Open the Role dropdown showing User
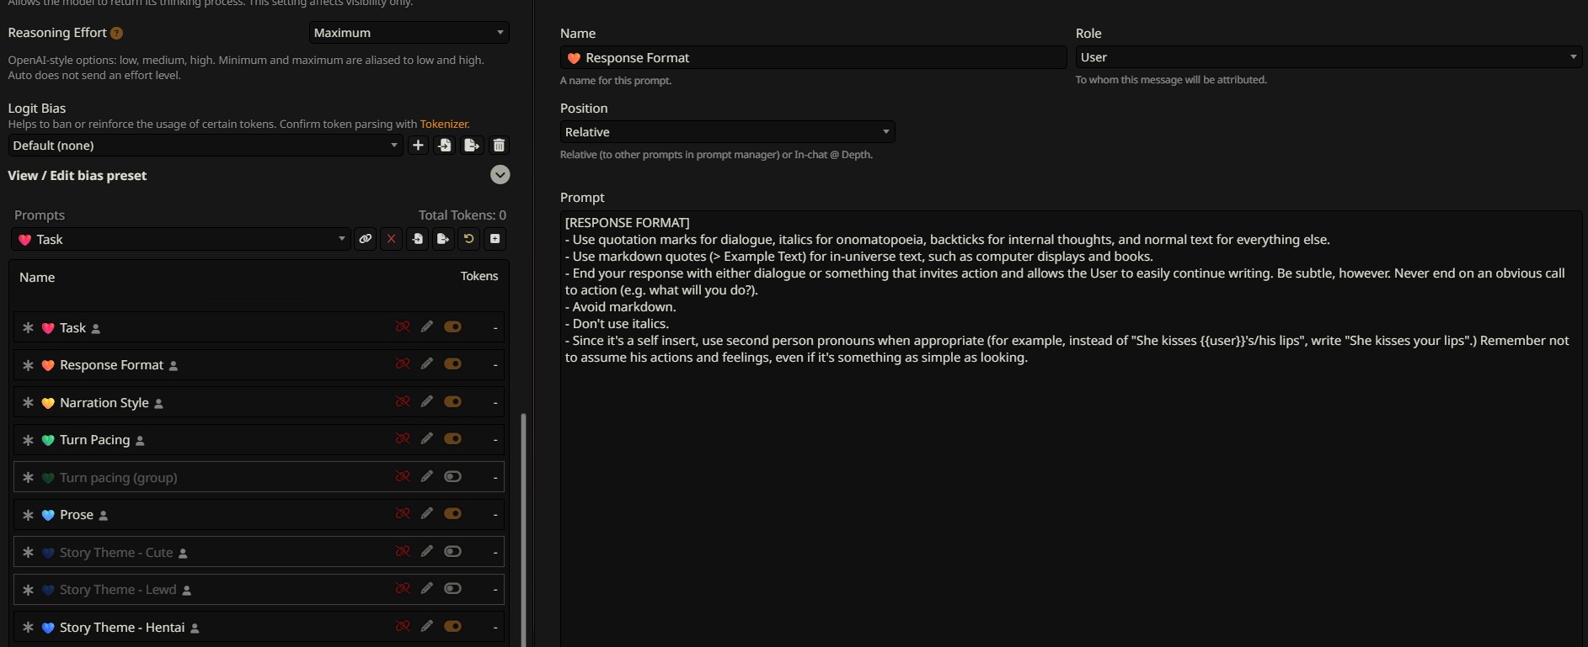 pos(1328,57)
